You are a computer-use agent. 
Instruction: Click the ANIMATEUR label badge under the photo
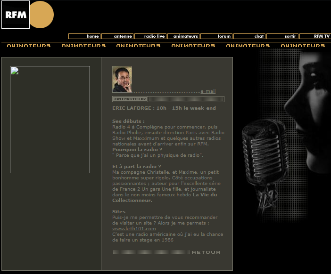[130, 99]
